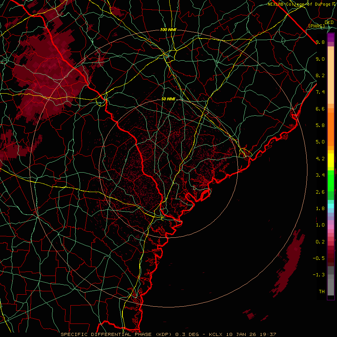
Task: Click the '0.2' legend value
Action: pos(320,242)
